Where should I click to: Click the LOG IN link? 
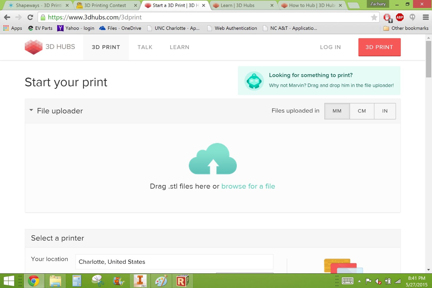click(x=330, y=47)
